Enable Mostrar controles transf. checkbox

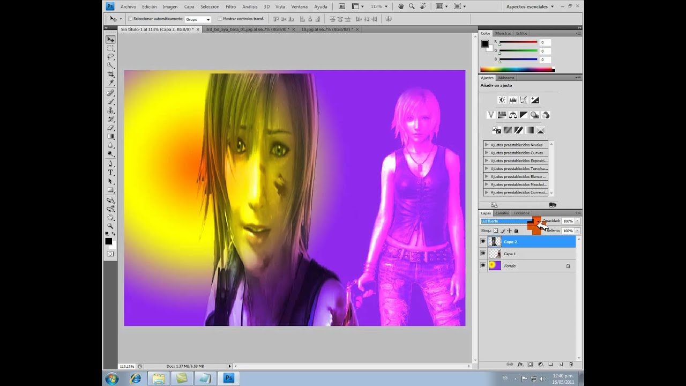click(x=220, y=19)
